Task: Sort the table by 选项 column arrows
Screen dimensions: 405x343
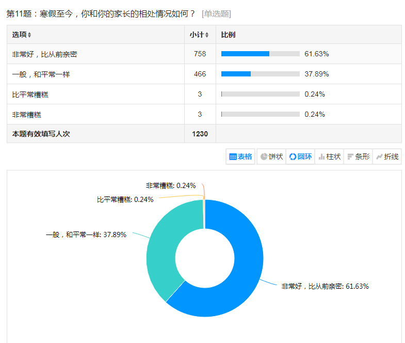Action: coord(29,35)
